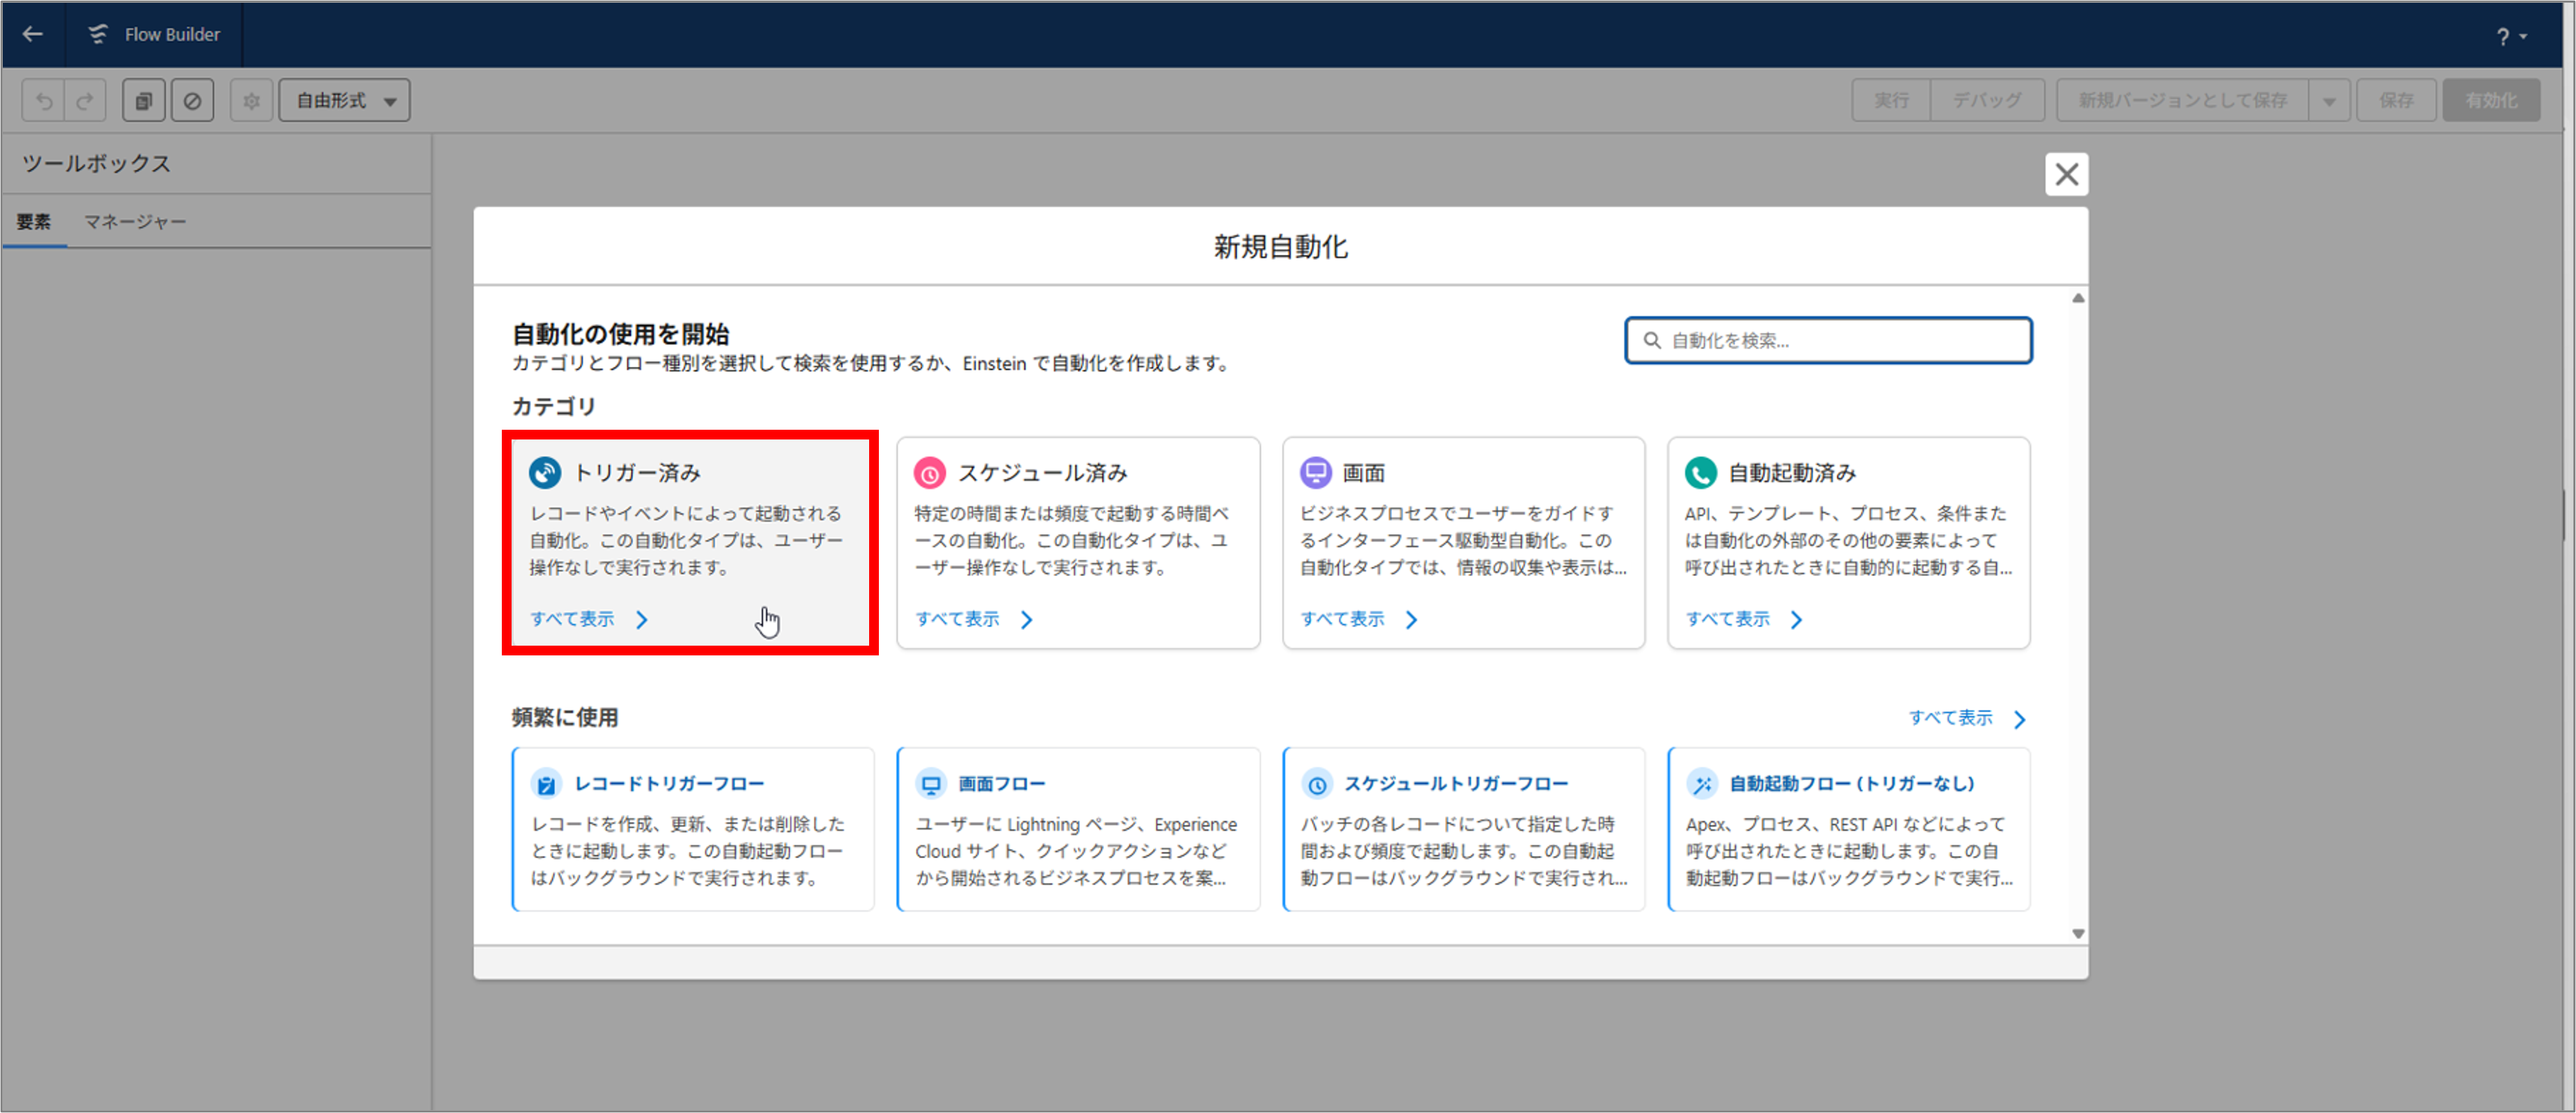
Task: Open すべて表示 for the 画面 category
Action: coord(1344,618)
